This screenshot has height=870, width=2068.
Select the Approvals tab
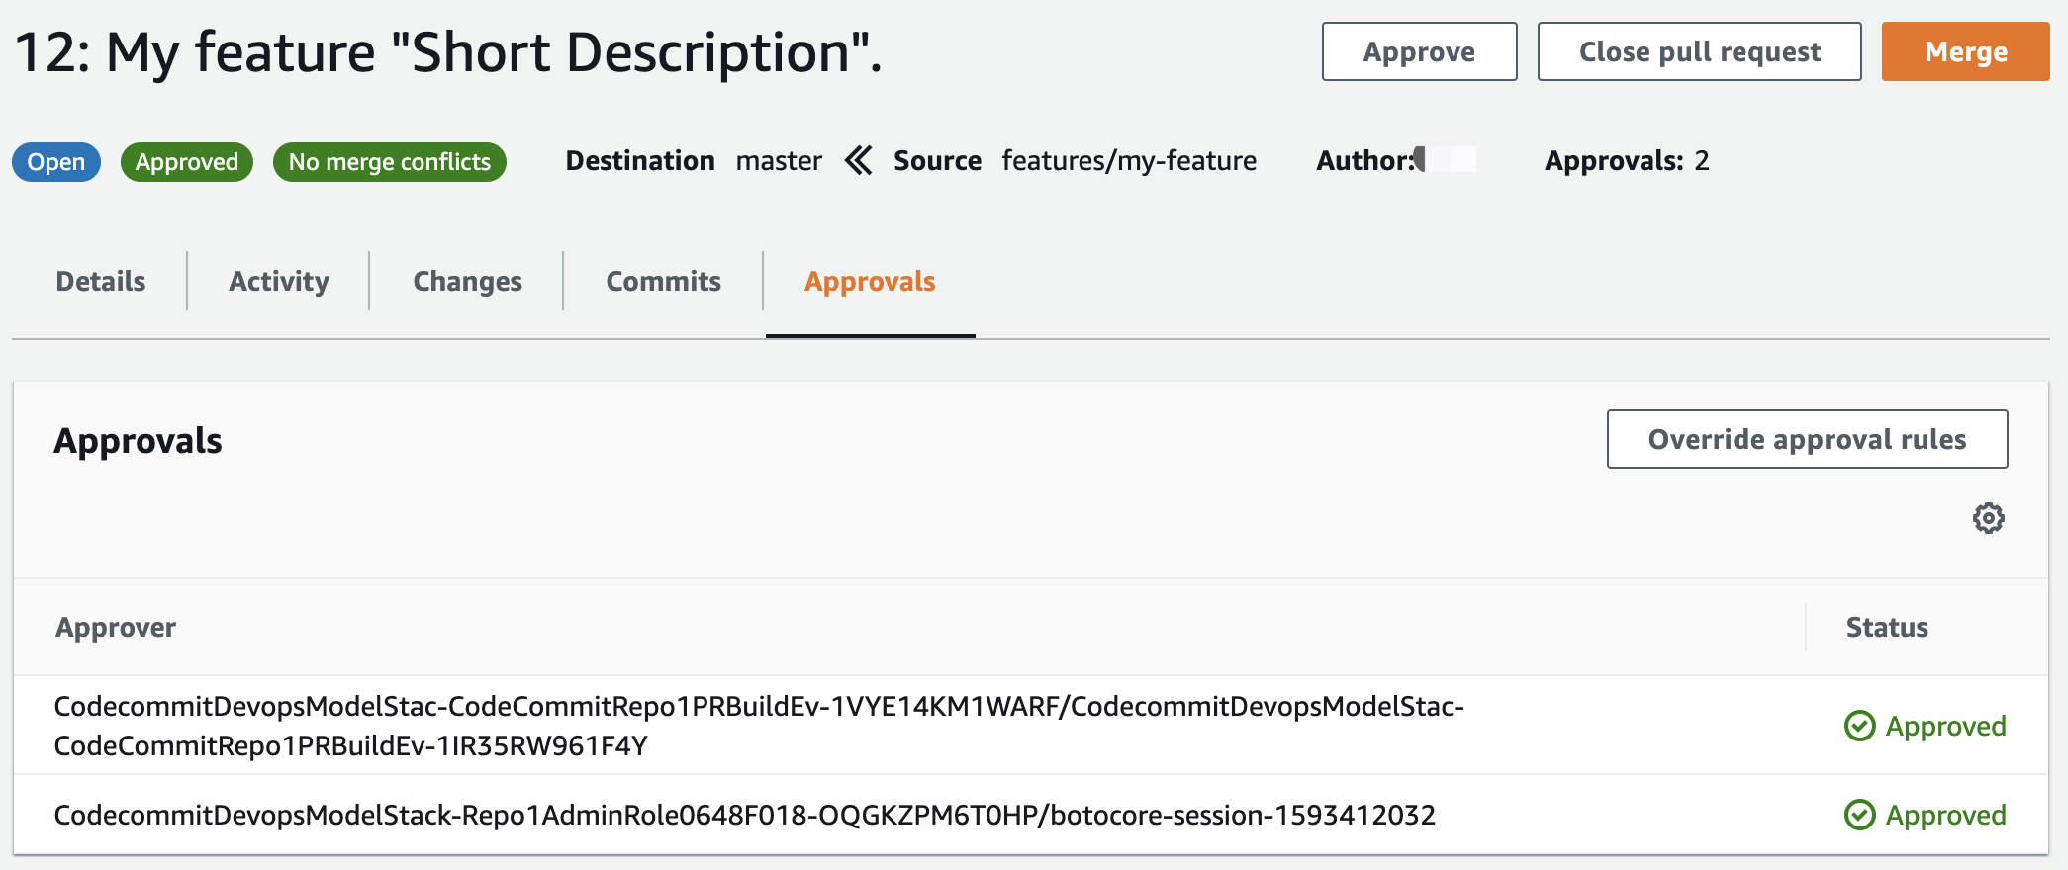(x=870, y=281)
